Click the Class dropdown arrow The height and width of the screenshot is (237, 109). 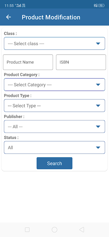98,44
